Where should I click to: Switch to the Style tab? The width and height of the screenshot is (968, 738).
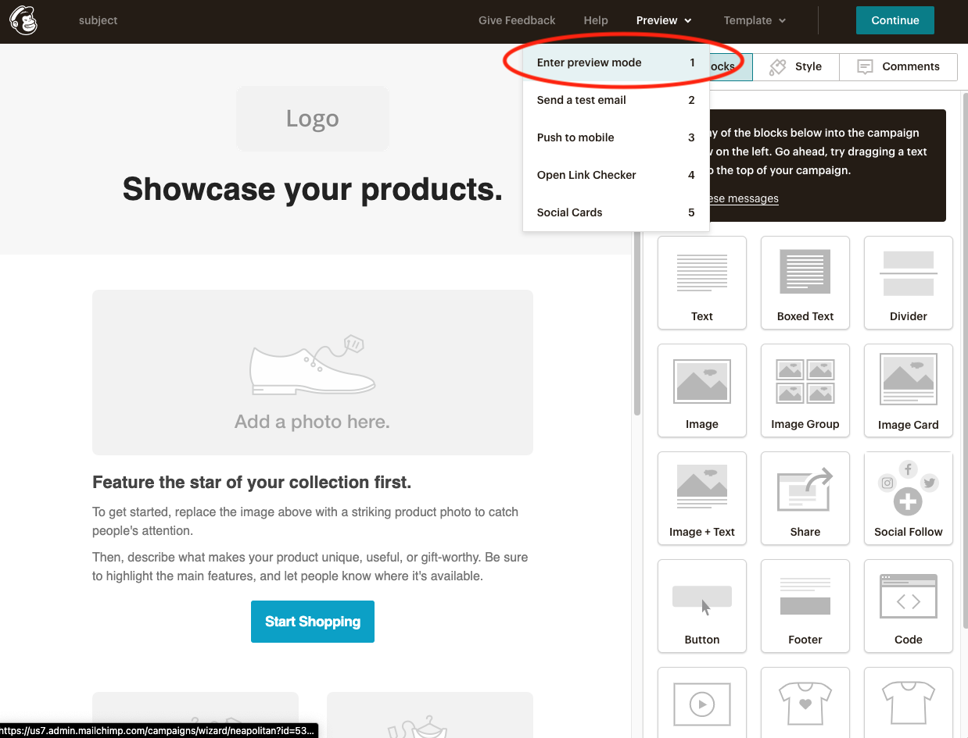tap(796, 67)
